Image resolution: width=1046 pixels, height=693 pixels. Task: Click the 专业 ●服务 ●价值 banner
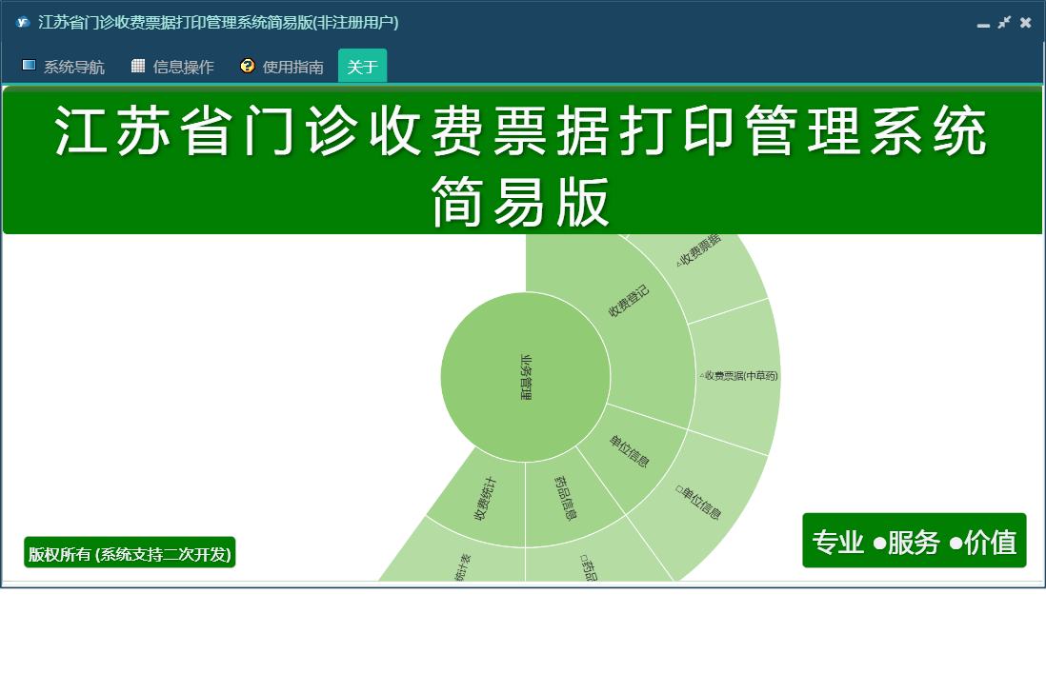[914, 541]
